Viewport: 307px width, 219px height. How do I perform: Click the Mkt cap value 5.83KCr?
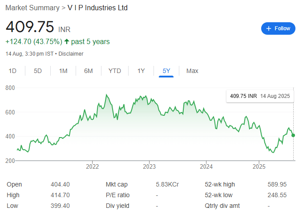[167, 185]
